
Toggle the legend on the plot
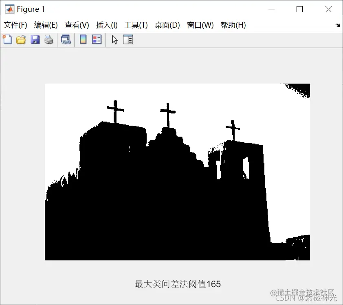(96, 39)
